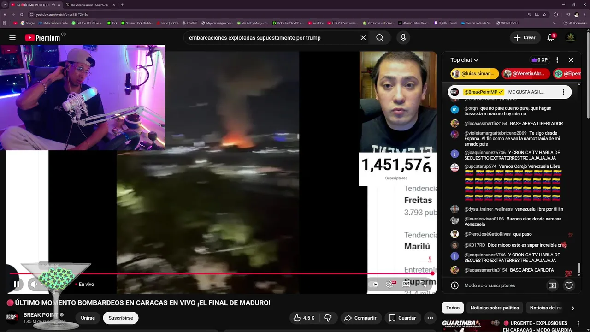
Task: Save the video with Guardar
Action: point(402,318)
